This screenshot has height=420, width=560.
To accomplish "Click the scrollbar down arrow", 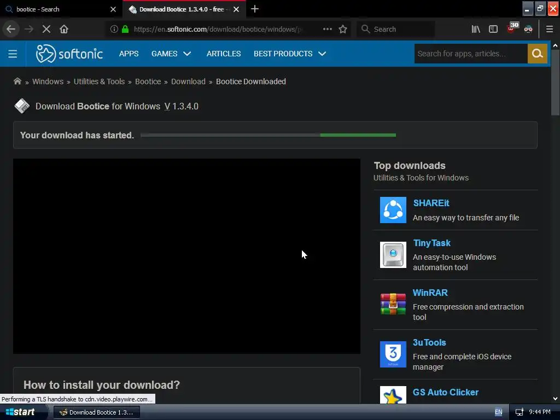I will click(555, 399).
